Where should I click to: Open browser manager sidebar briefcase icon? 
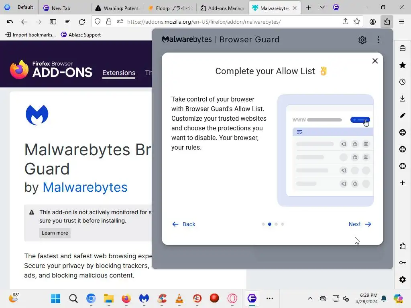coord(403,48)
